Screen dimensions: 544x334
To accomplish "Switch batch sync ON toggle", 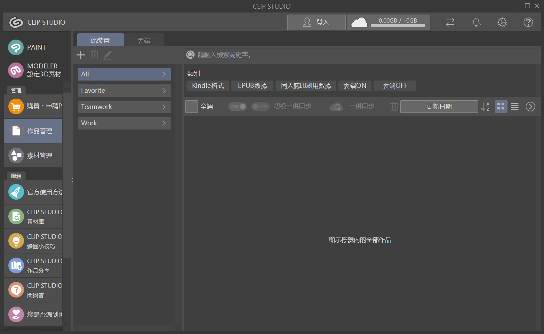I will pyautogui.click(x=238, y=107).
